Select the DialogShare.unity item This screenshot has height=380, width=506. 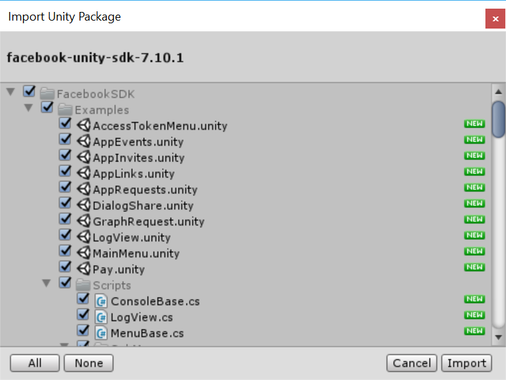coord(143,206)
